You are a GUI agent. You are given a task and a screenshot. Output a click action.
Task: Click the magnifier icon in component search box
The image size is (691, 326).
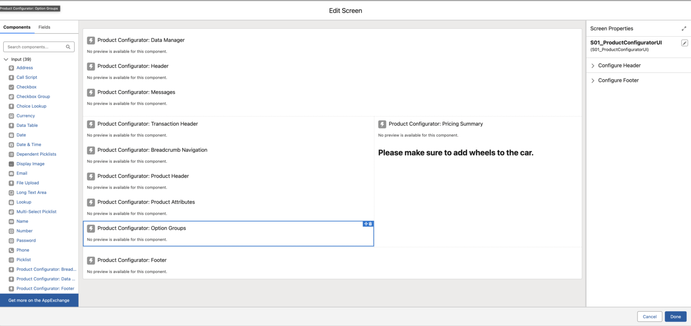[x=68, y=47]
